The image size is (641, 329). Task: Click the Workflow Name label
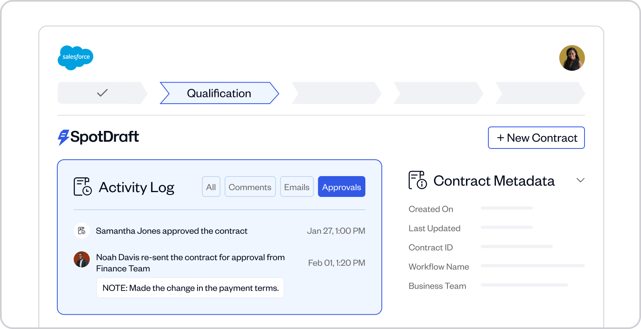pyautogui.click(x=439, y=267)
